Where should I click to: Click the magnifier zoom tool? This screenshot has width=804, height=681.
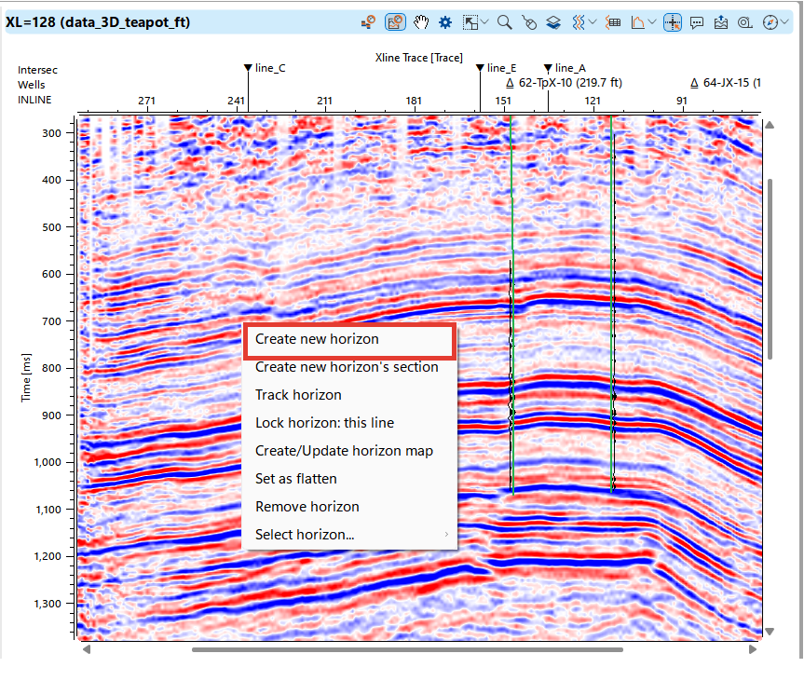[504, 21]
